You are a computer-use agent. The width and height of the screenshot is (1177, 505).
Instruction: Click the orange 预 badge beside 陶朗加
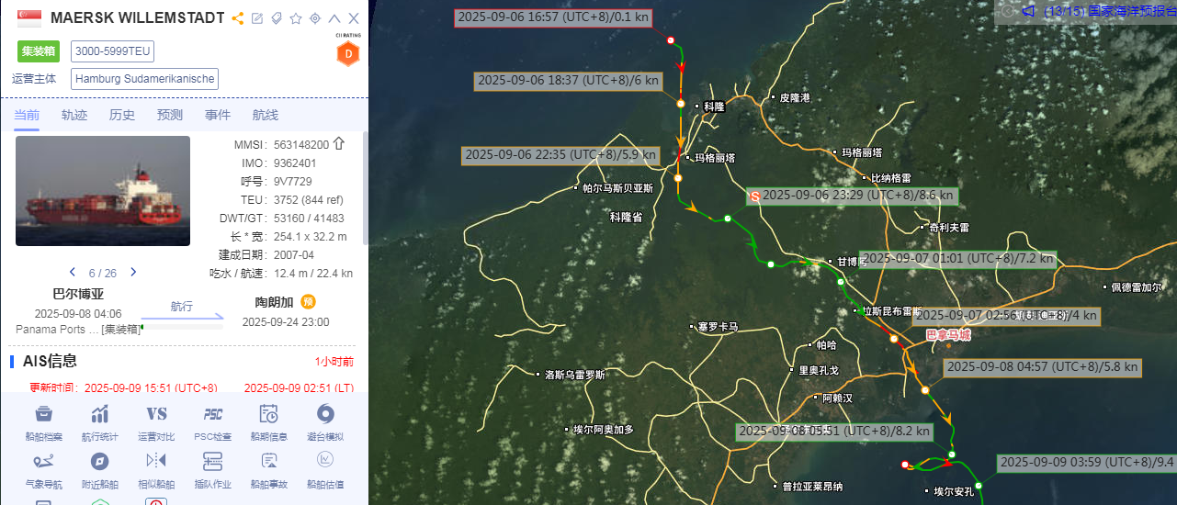[309, 301]
